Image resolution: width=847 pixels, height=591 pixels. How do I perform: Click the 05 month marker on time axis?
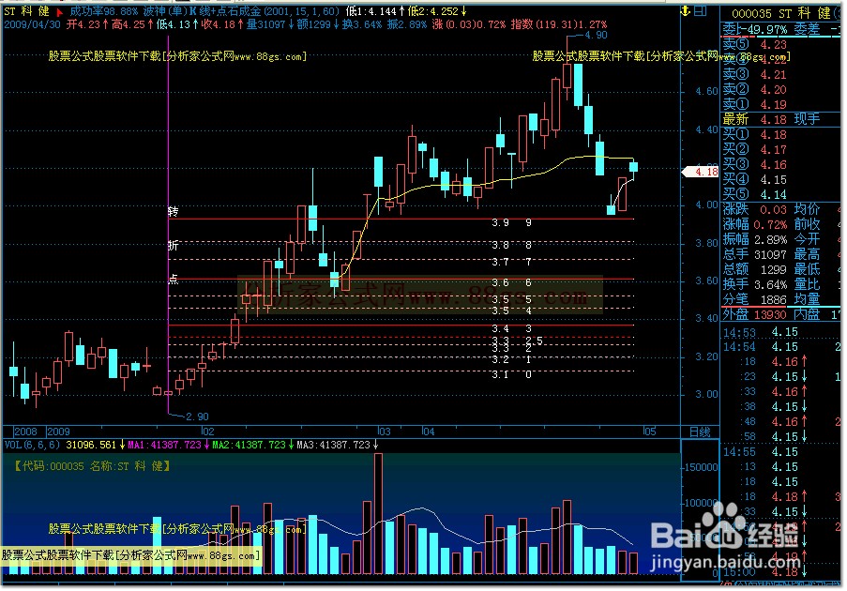point(650,432)
